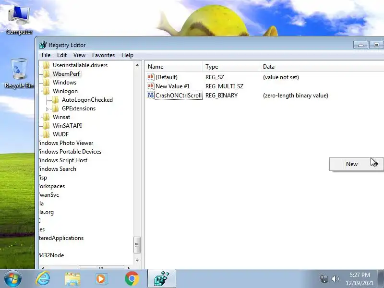Open Windows Explorer from the taskbar

72,279
